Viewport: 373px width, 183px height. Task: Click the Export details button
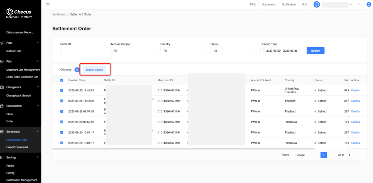(94, 70)
